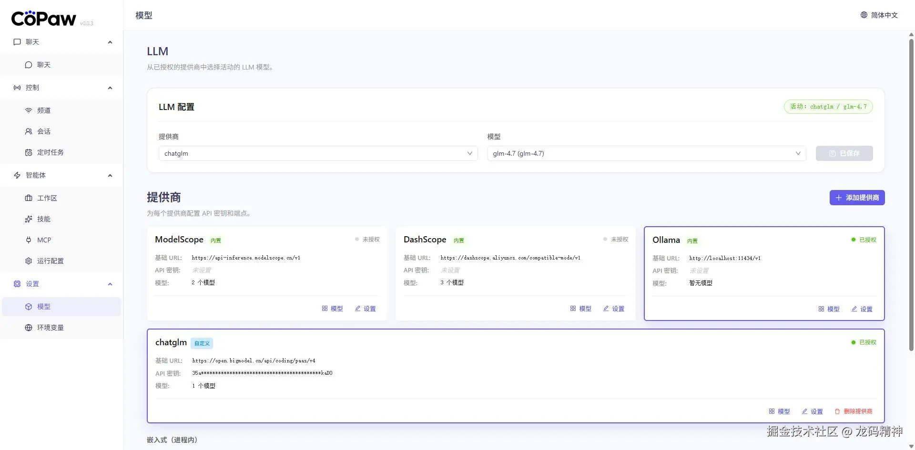Click the scrollbar down arrow
This screenshot has width=915, height=450.
(x=911, y=446)
